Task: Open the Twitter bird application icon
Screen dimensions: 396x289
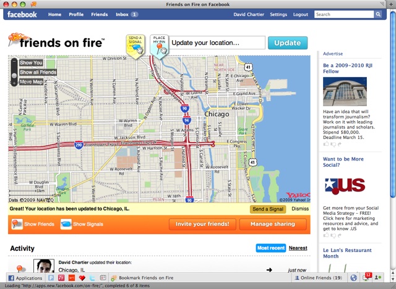Action: (92, 278)
